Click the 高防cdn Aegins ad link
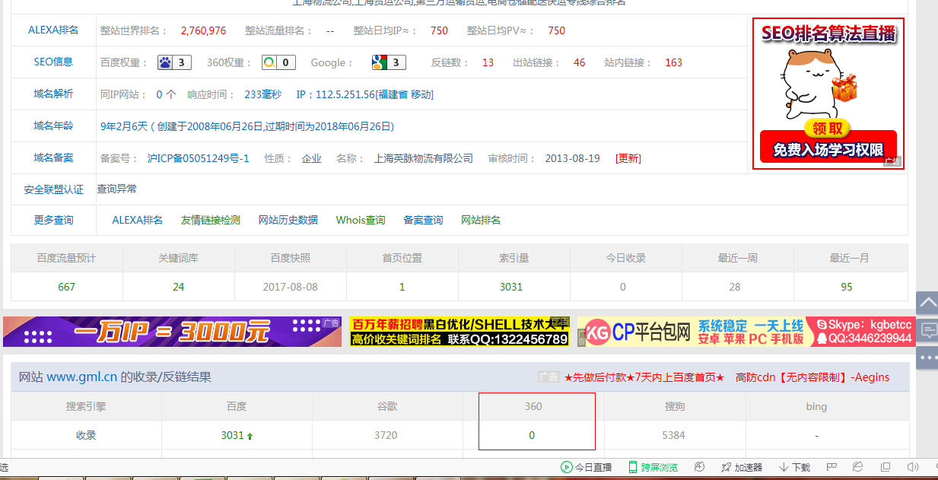This screenshot has width=938, height=480. point(812,377)
